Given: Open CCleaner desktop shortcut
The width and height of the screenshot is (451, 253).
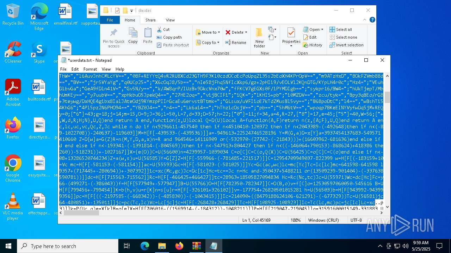Looking at the screenshot, I should click(13, 52).
